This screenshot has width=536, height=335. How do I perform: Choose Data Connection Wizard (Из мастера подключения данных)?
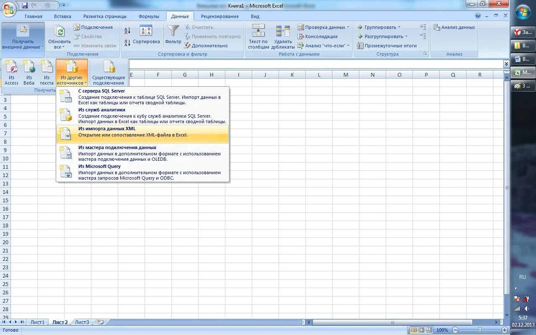coord(143,153)
